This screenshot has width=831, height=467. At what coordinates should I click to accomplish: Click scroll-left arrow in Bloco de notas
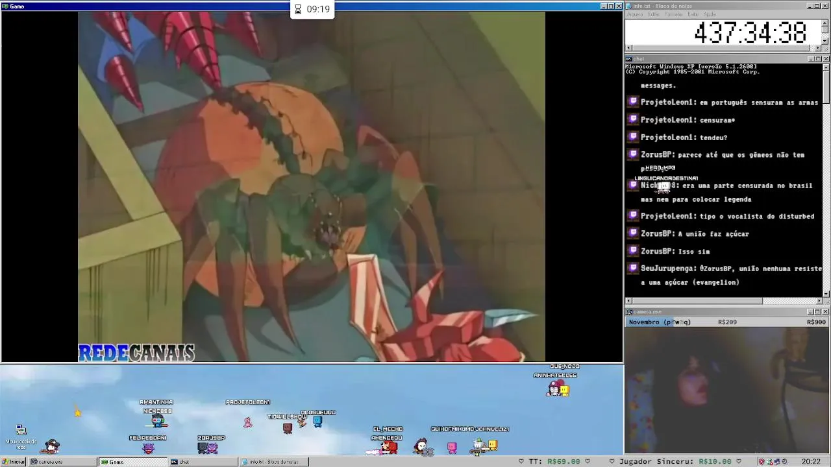pos(628,48)
